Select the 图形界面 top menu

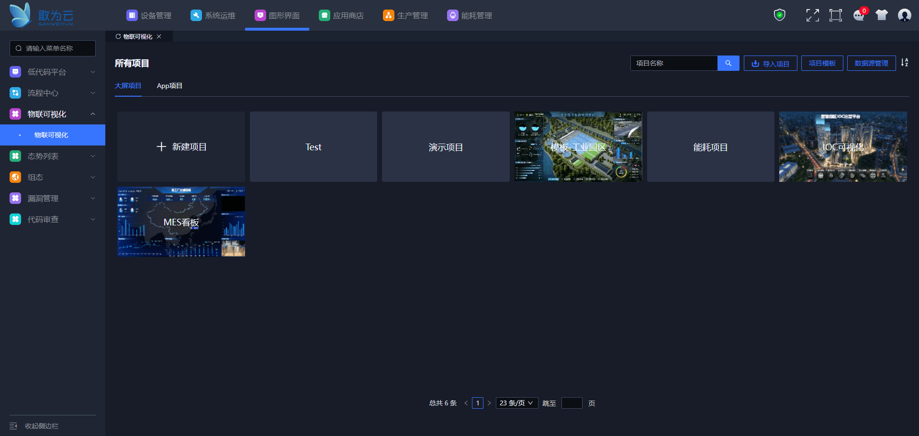point(277,15)
